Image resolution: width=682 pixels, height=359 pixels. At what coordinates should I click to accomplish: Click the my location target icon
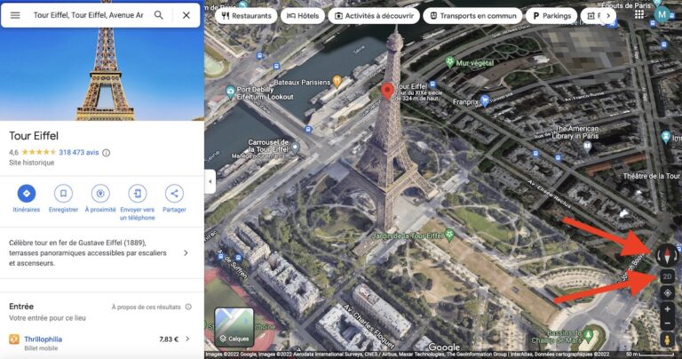coord(667,293)
